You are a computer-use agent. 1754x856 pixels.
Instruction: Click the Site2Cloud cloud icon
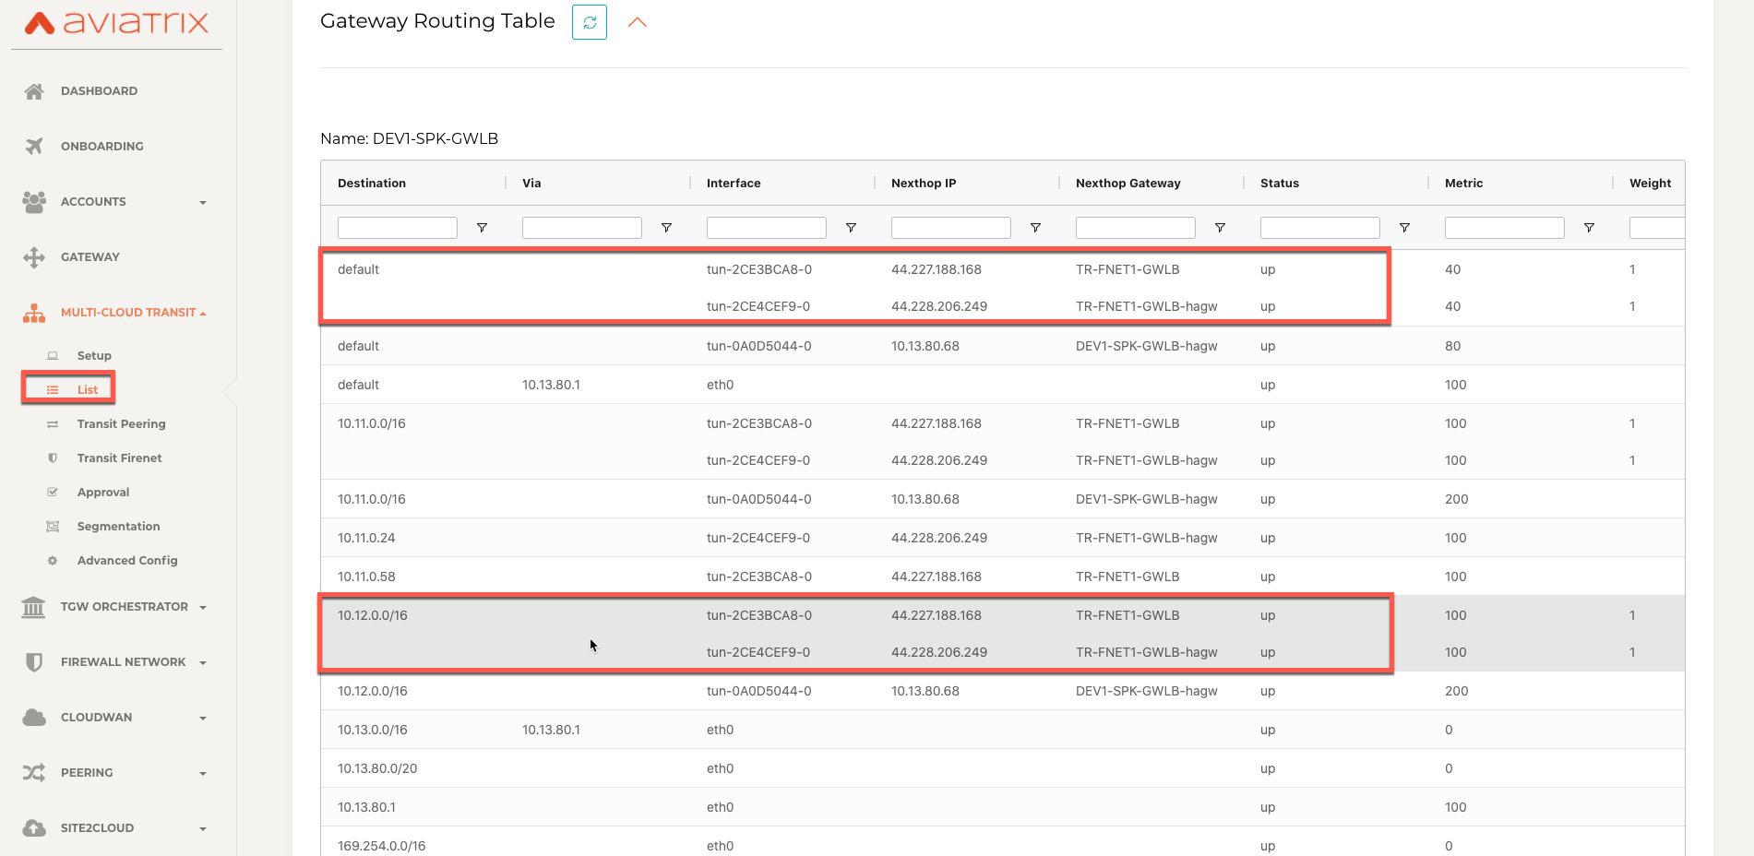(34, 827)
